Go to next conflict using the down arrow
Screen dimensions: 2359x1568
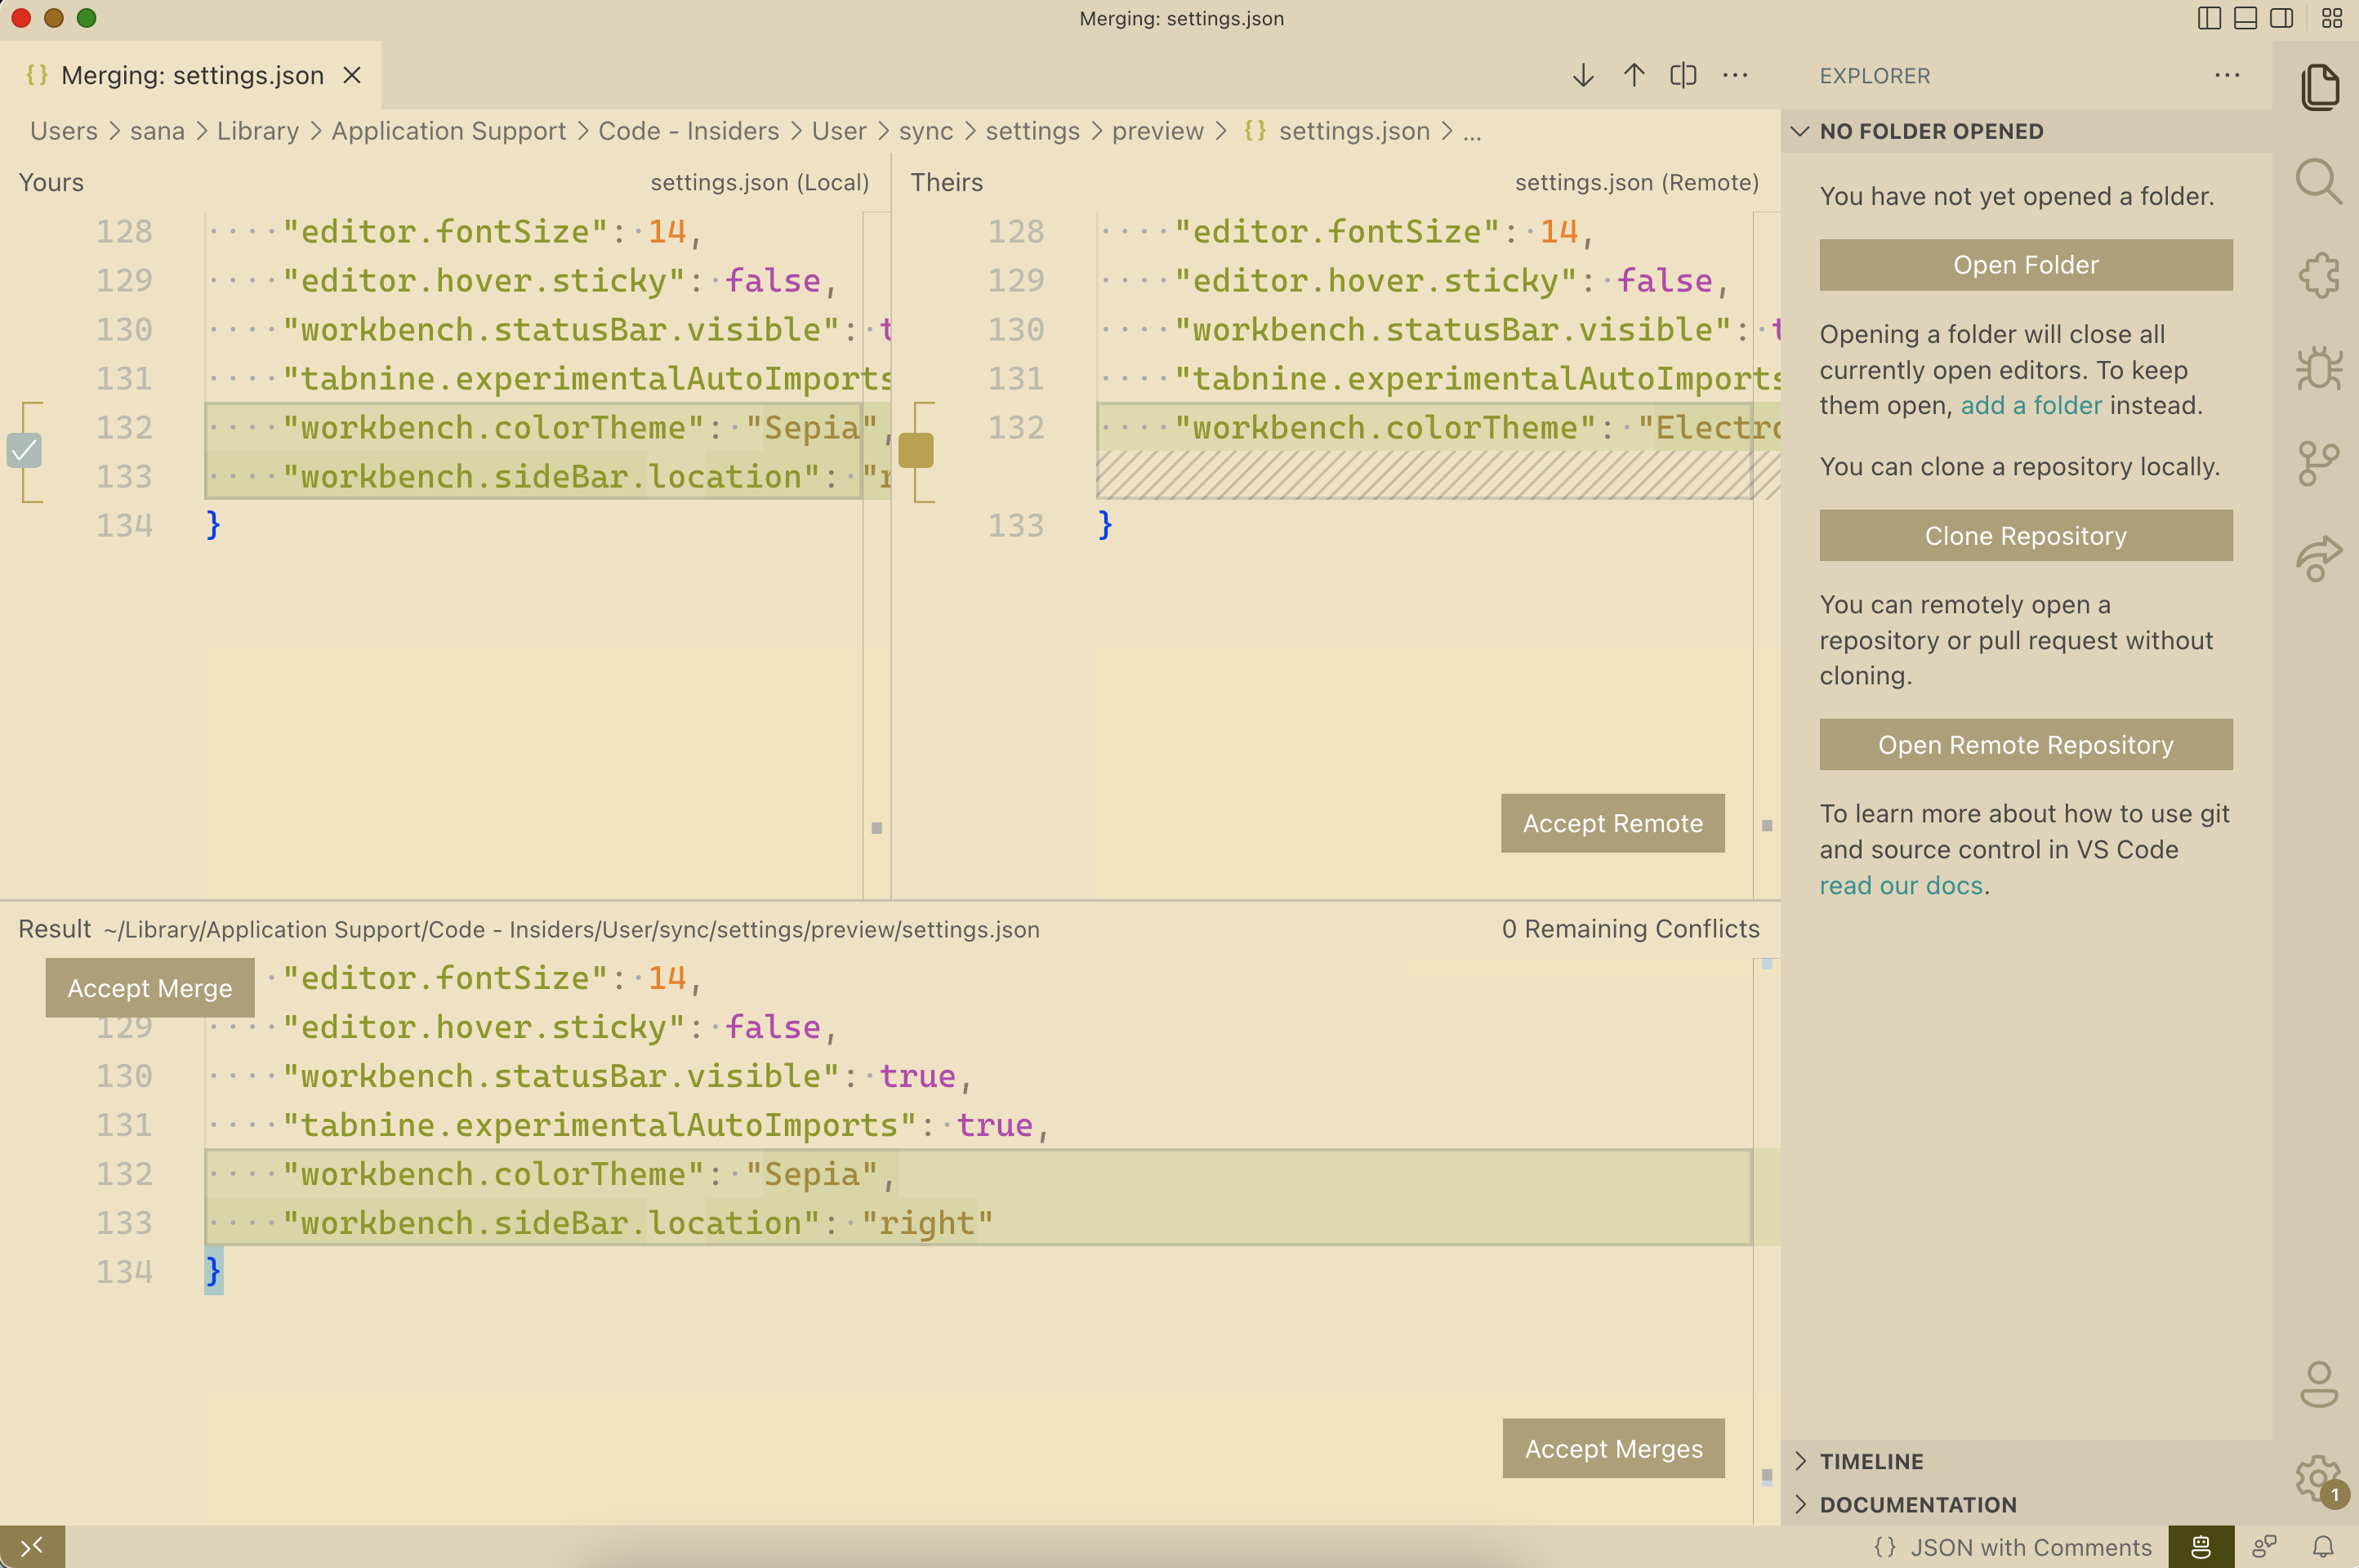point(1583,75)
